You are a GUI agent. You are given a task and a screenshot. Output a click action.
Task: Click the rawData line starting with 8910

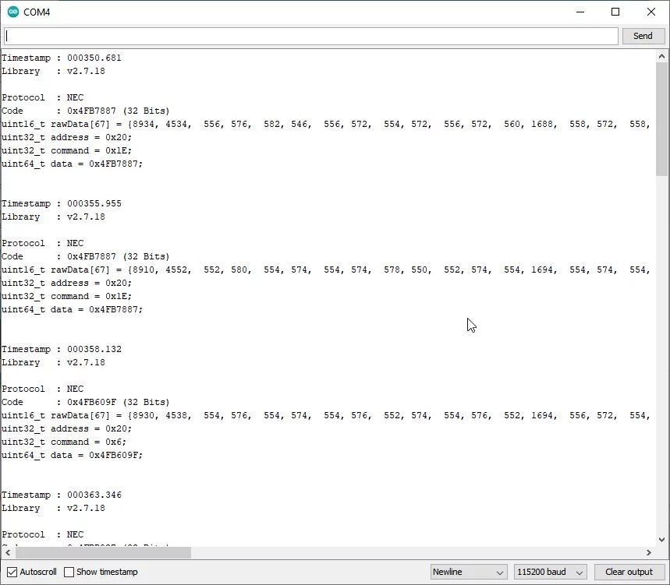pyautogui.click(x=326, y=270)
